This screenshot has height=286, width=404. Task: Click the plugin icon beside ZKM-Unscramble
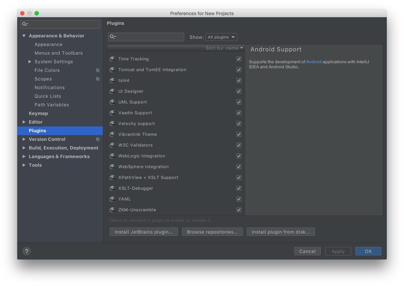coord(112,210)
